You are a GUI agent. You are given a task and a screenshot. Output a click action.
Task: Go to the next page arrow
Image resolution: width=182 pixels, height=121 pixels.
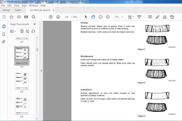coord(58,17)
